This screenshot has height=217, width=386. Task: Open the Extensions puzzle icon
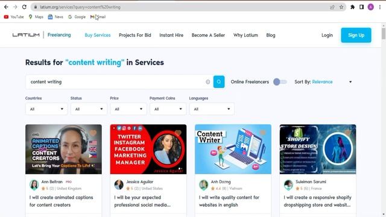[352, 7]
